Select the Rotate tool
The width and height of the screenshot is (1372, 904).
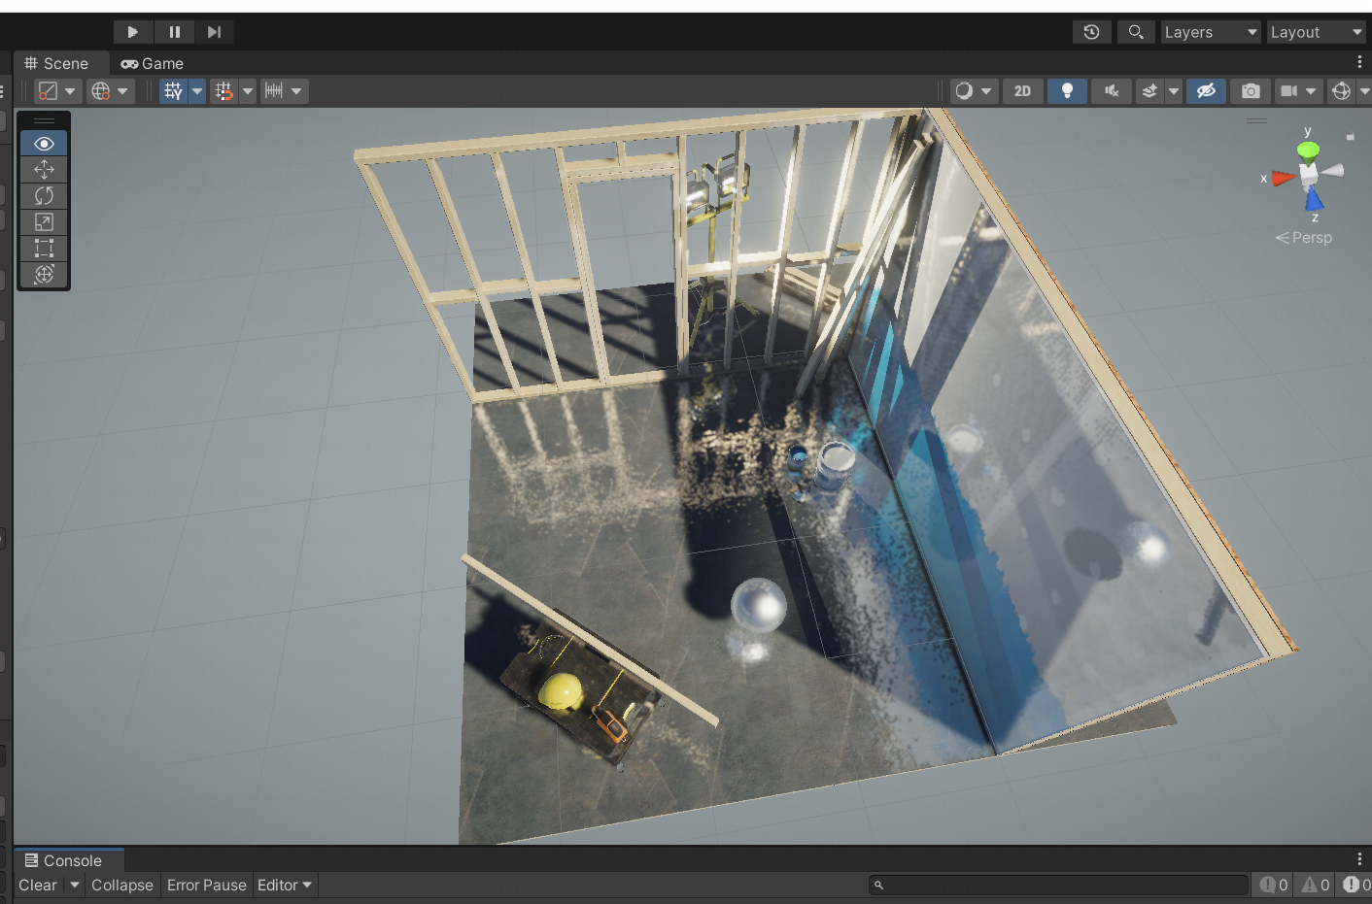(44, 195)
